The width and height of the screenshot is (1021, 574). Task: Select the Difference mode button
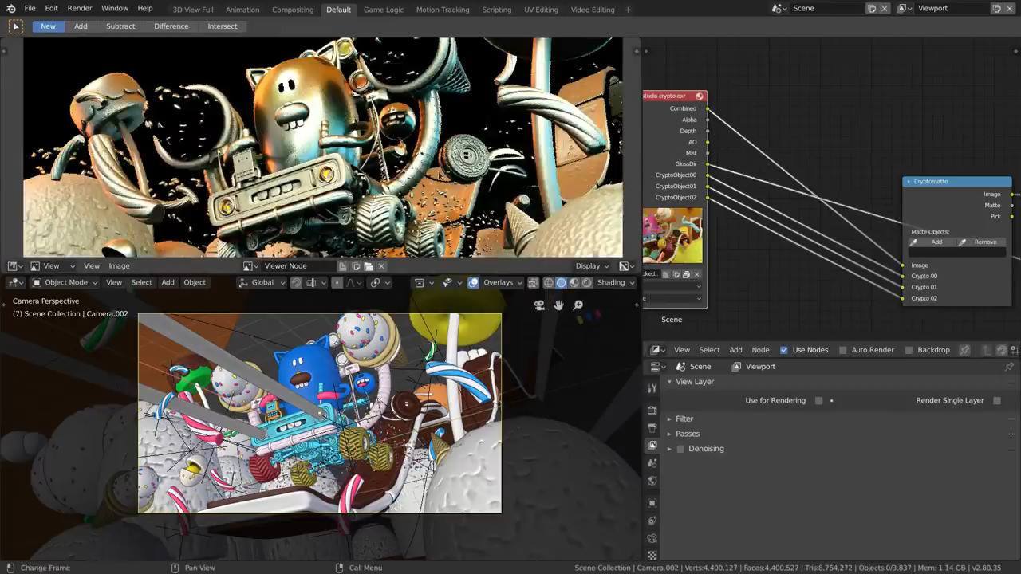(x=171, y=26)
